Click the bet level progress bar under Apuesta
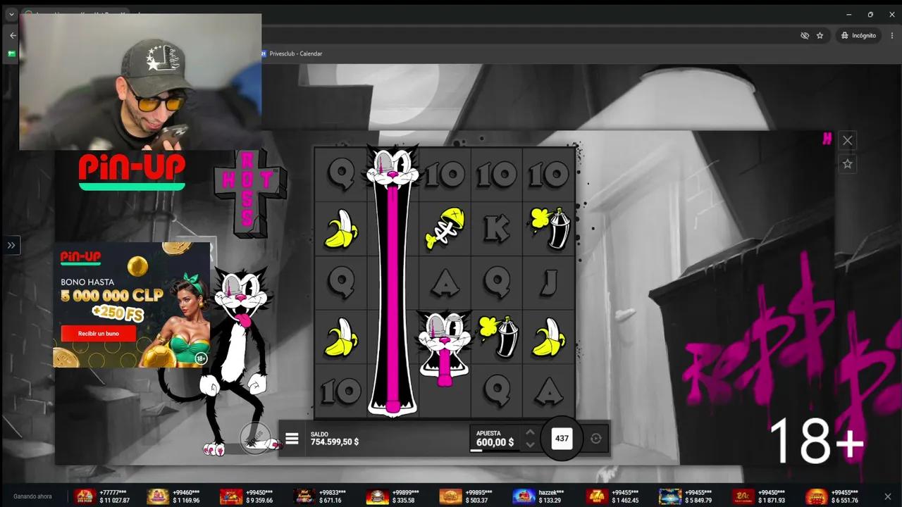 [495, 450]
